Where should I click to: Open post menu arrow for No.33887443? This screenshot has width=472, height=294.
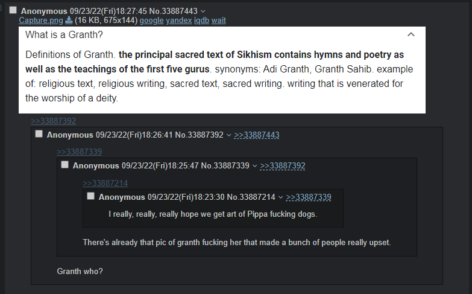click(x=203, y=11)
